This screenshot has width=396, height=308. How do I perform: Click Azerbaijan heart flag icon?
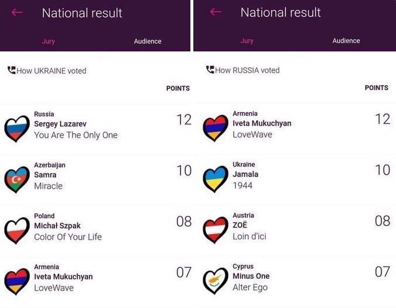tap(16, 179)
